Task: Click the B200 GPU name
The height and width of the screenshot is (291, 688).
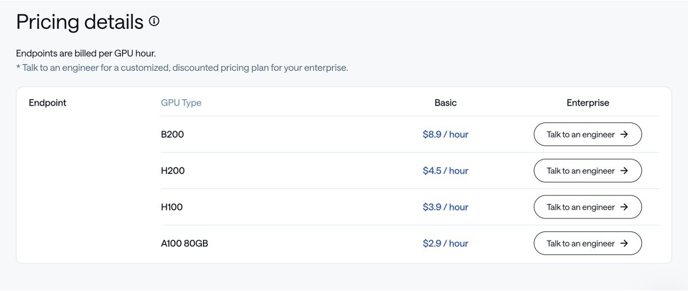Action: click(172, 135)
